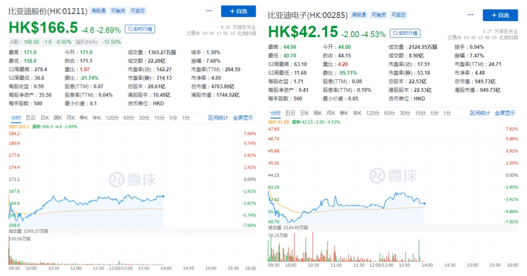Click 总市值 4763.80亿 value
The image size is (527, 276).
223,86
